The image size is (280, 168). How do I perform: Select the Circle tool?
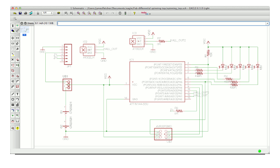coord(13,99)
